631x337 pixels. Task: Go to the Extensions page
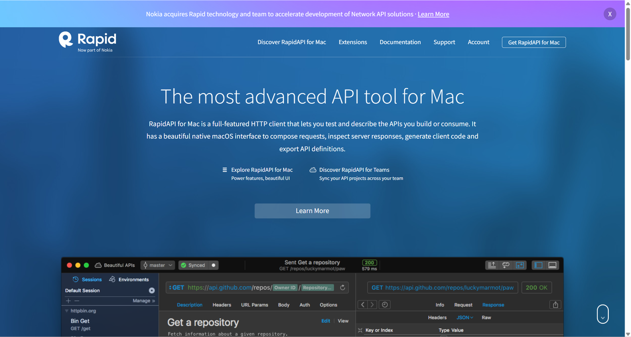[x=353, y=42]
